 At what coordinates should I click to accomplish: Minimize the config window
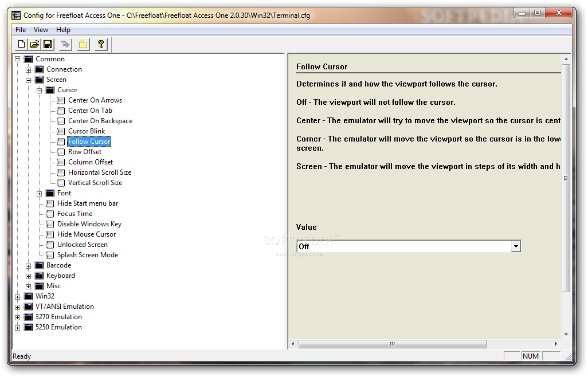(522, 13)
